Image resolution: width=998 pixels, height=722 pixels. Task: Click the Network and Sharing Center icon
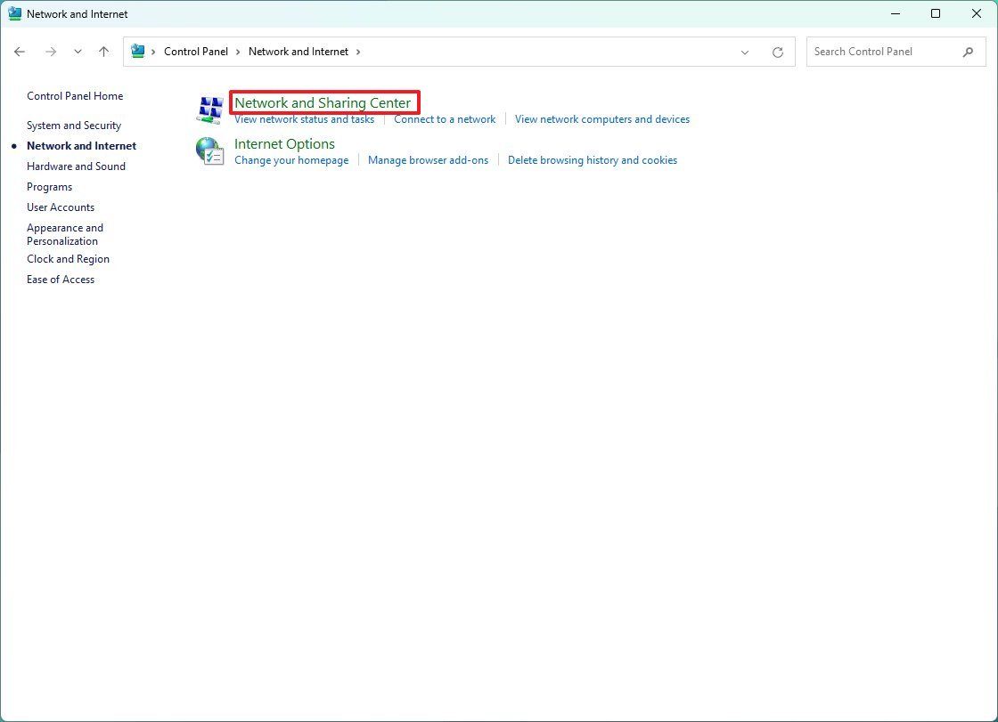point(210,110)
